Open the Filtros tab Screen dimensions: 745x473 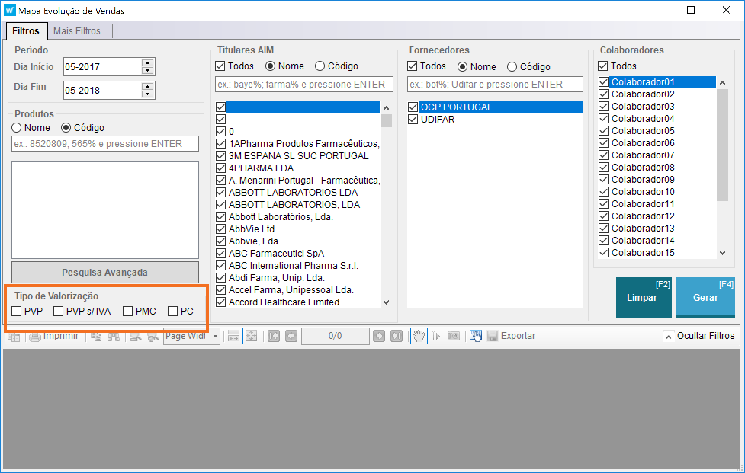coord(26,31)
